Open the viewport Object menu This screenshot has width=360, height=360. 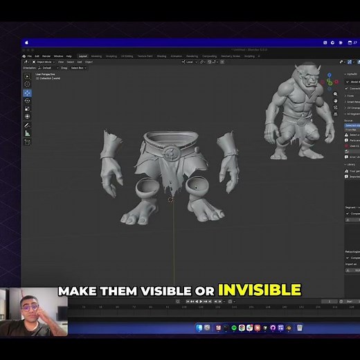click(89, 62)
